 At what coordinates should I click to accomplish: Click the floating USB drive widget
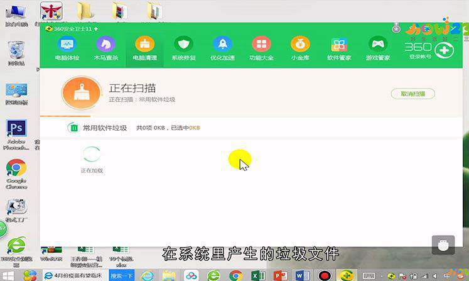(x=443, y=245)
